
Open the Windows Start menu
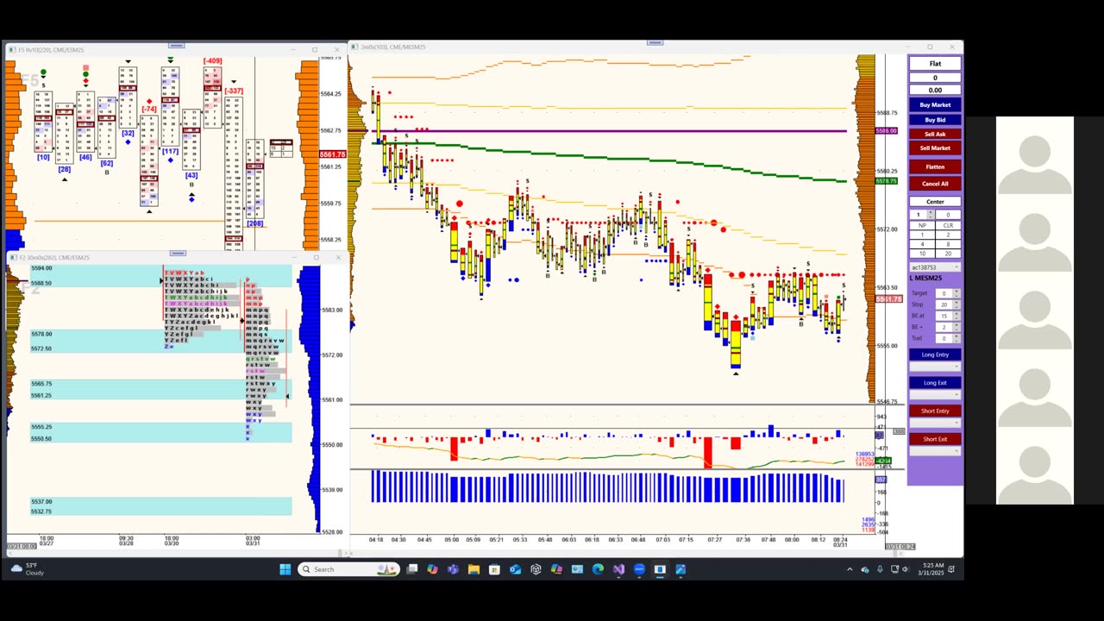[x=285, y=569]
